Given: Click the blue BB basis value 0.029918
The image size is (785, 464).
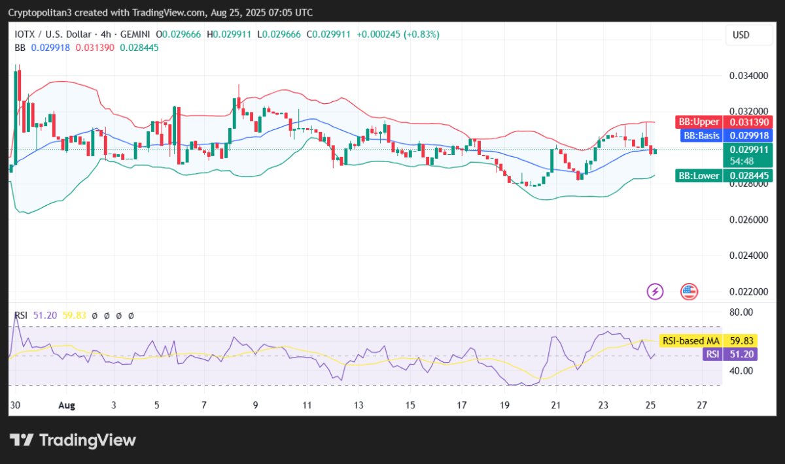Looking at the screenshot, I should click(50, 48).
